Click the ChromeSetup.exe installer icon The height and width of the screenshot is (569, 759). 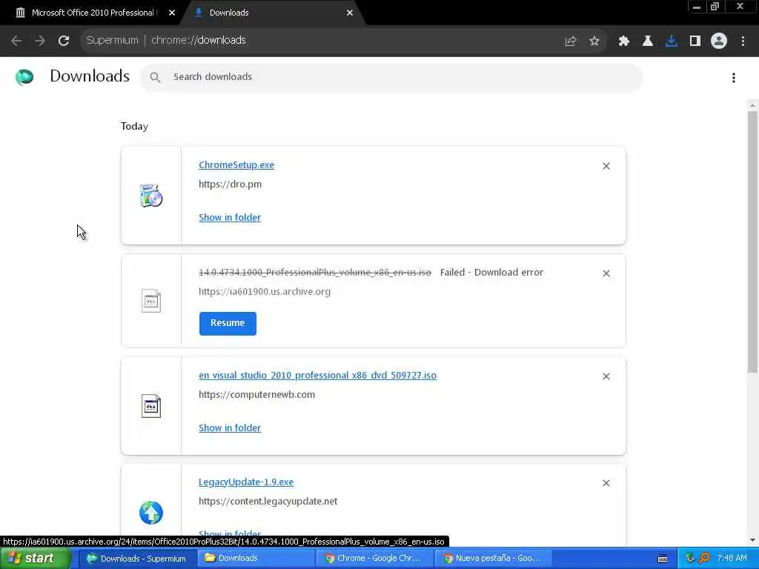(151, 196)
